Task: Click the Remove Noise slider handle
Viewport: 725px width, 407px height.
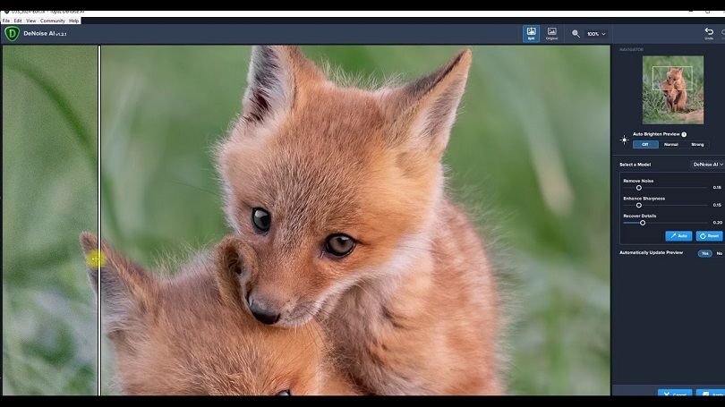Action: pos(638,188)
